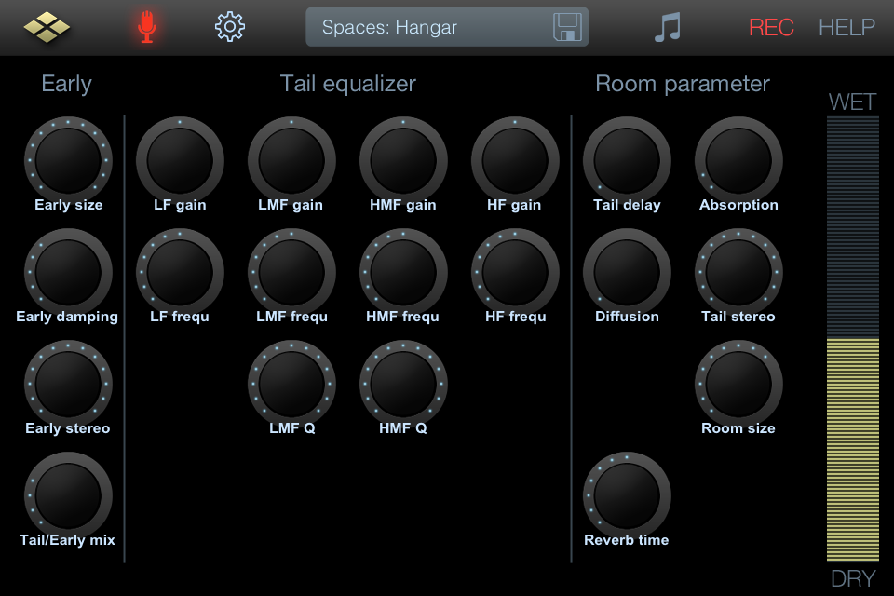Click the DRY label below the mix slider
Image resolution: width=894 pixels, height=596 pixels.
(x=853, y=578)
